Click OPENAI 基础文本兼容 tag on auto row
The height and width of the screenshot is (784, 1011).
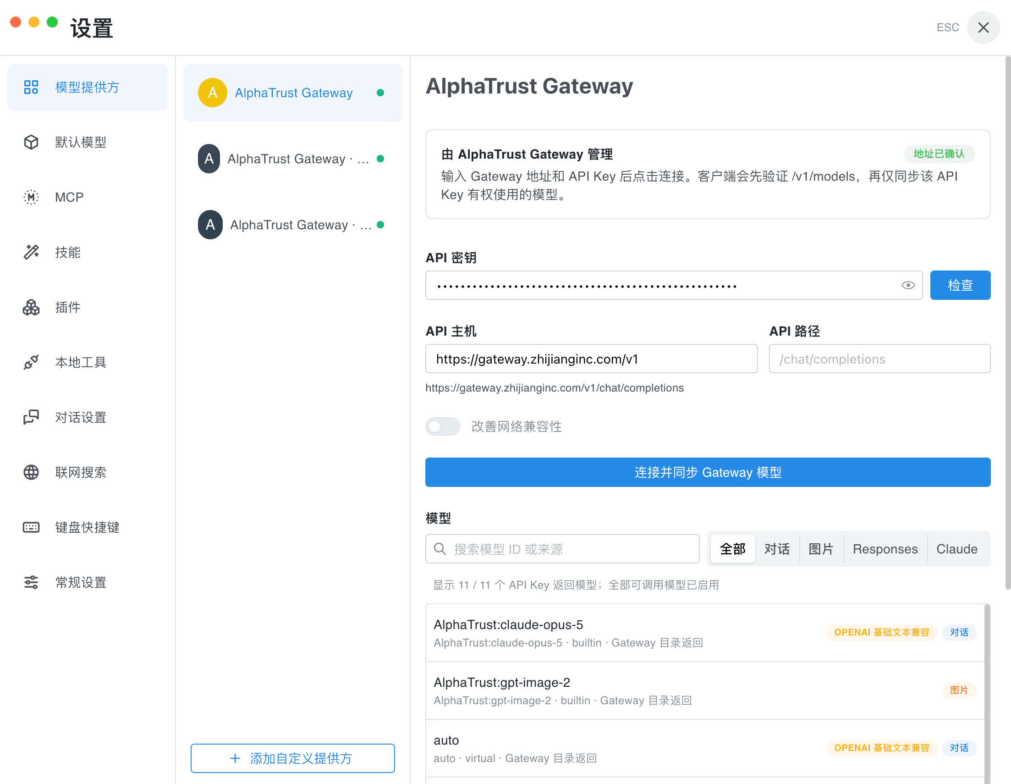pyautogui.click(x=881, y=748)
